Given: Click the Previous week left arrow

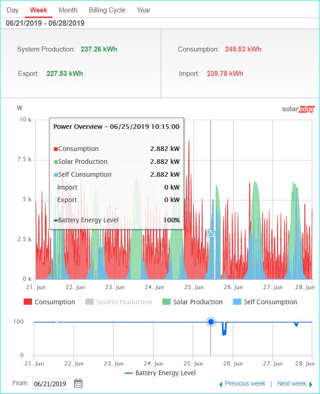Looking at the screenshot, I should 221,384.
